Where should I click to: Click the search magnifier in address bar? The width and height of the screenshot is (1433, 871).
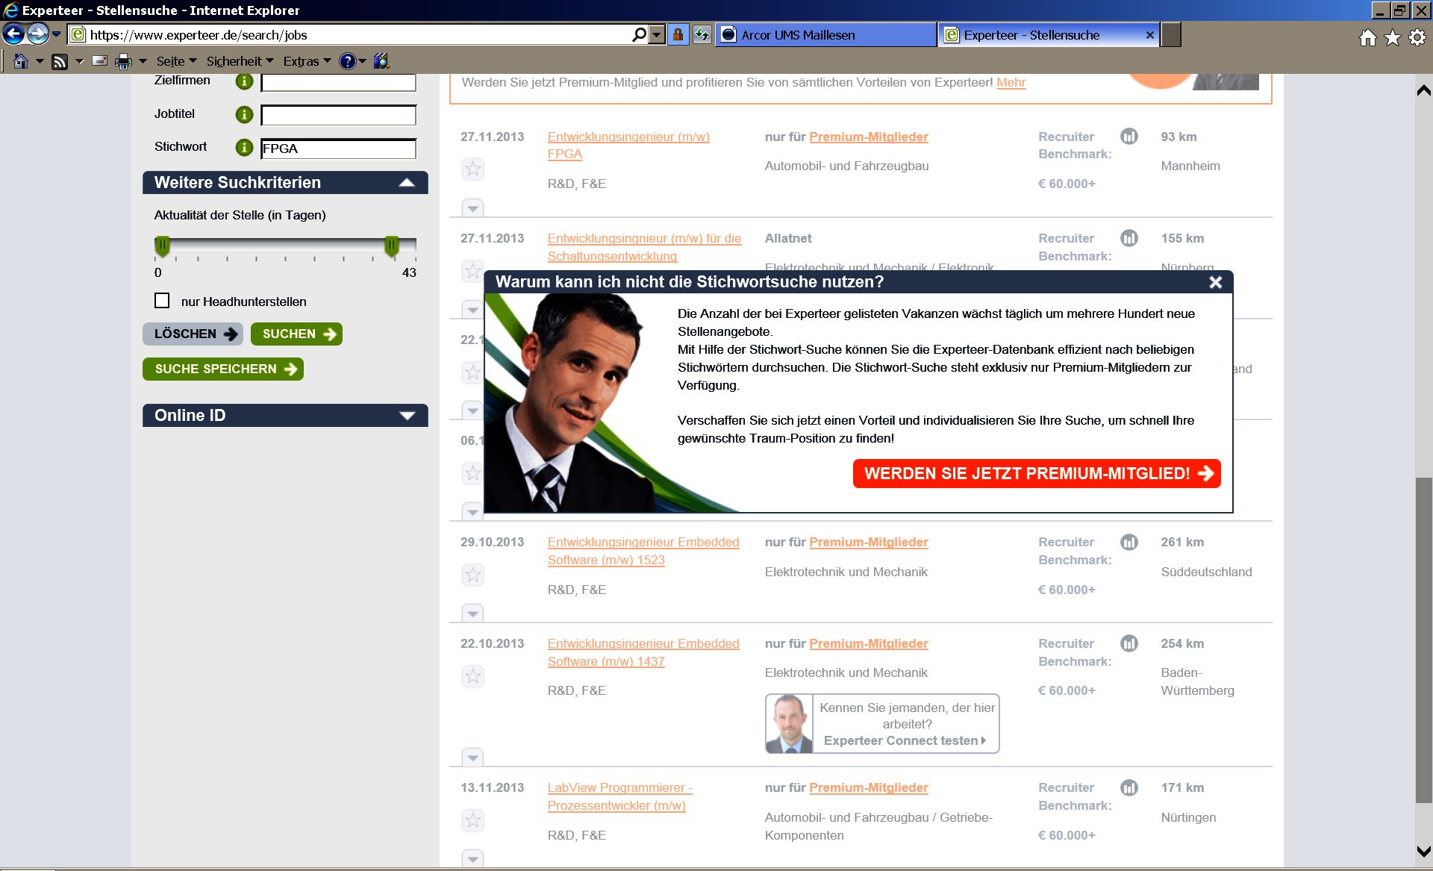pyautogui.click(x=639, y=35)
